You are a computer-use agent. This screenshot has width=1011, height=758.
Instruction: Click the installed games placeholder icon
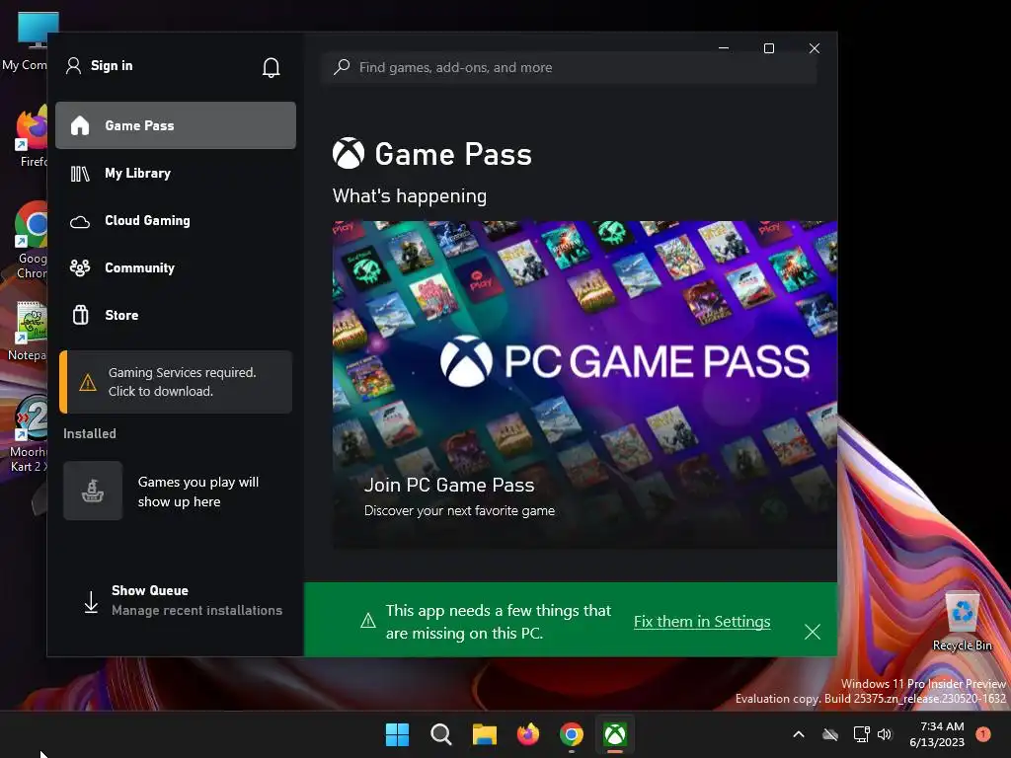pyautogui.click(x=93, y=491)
